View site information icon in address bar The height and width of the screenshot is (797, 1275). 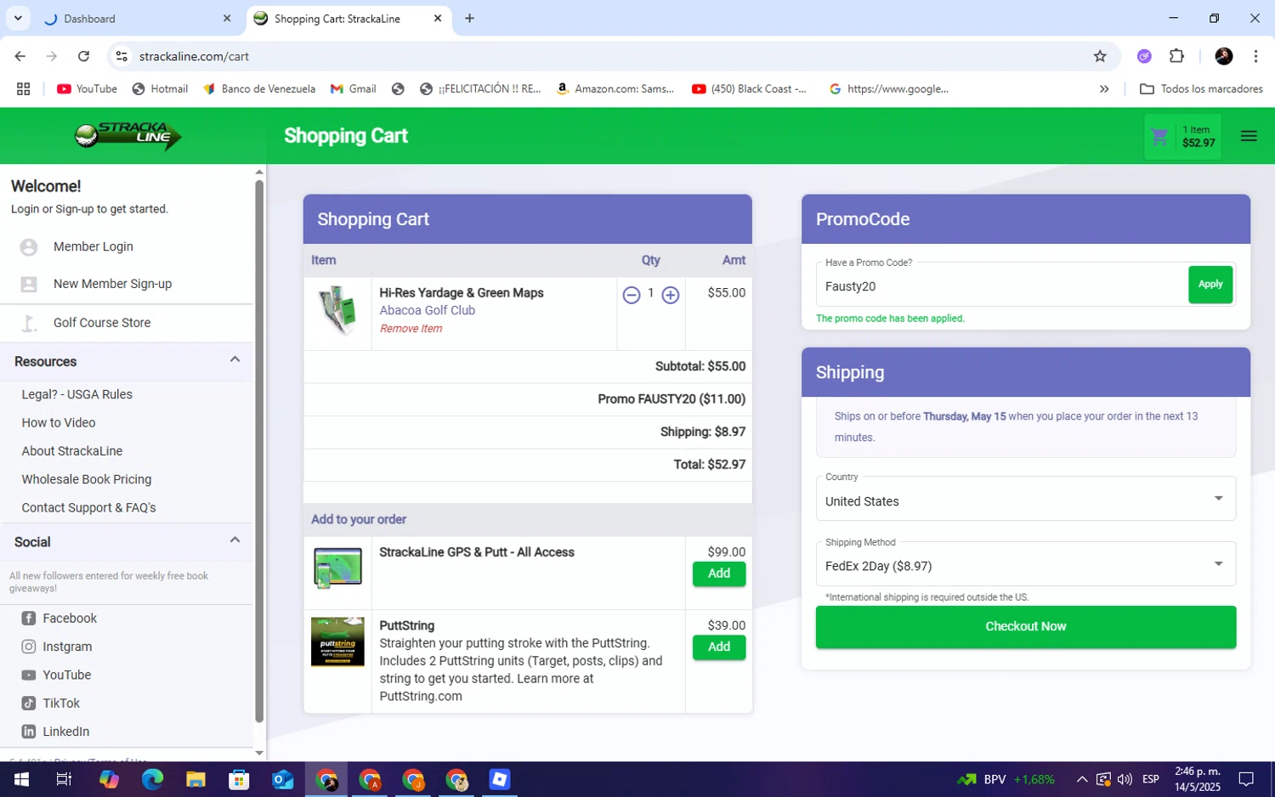tap(122, 56)
